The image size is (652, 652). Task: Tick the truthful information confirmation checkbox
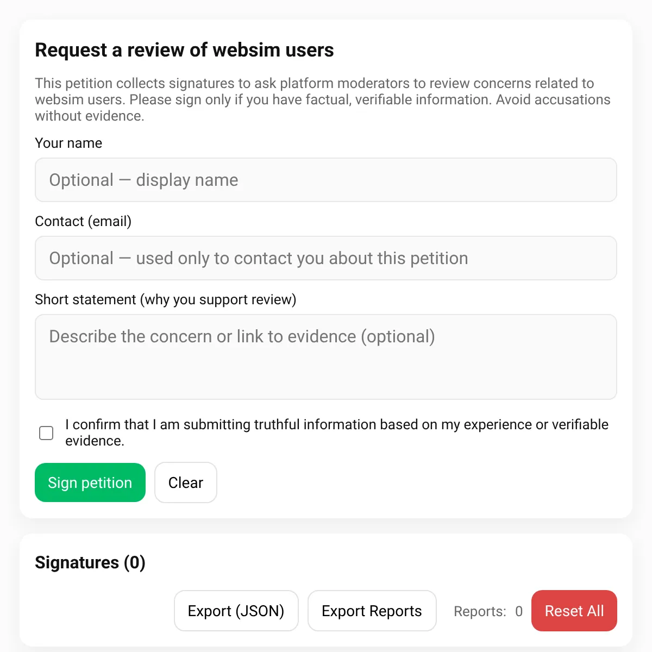pyautogui.click(x=47, y=432)
